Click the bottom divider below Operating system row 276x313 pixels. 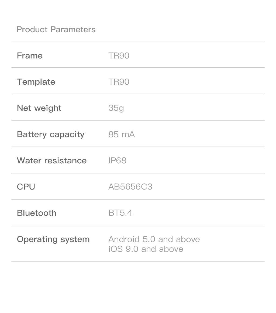point(138,261)
